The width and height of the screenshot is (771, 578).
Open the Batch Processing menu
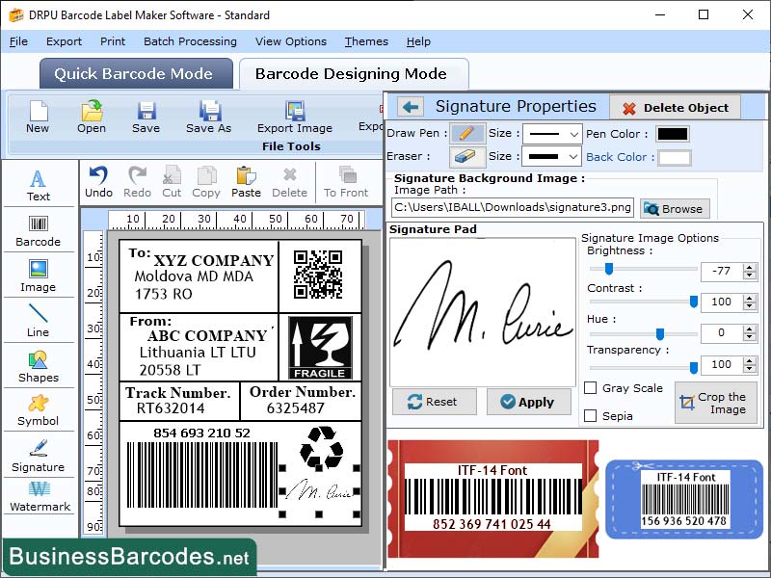coord(189,41)
